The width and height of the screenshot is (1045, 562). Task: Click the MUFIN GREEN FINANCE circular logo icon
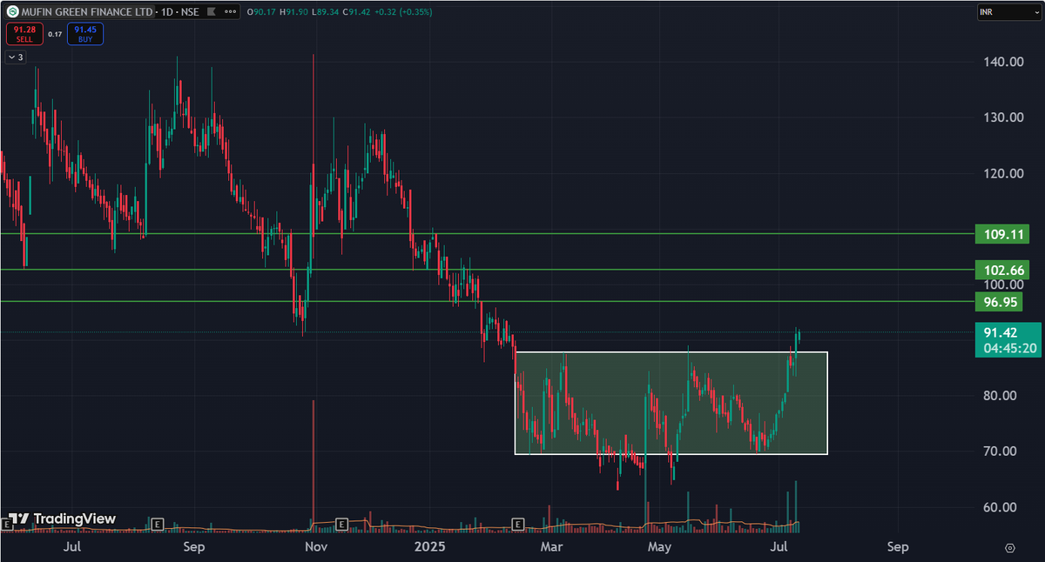[13, 12]
